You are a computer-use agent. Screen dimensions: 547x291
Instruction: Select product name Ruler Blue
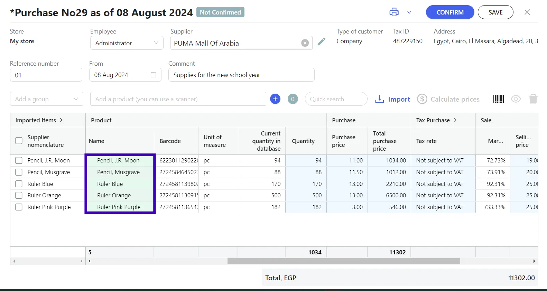(x=110, y=184)
